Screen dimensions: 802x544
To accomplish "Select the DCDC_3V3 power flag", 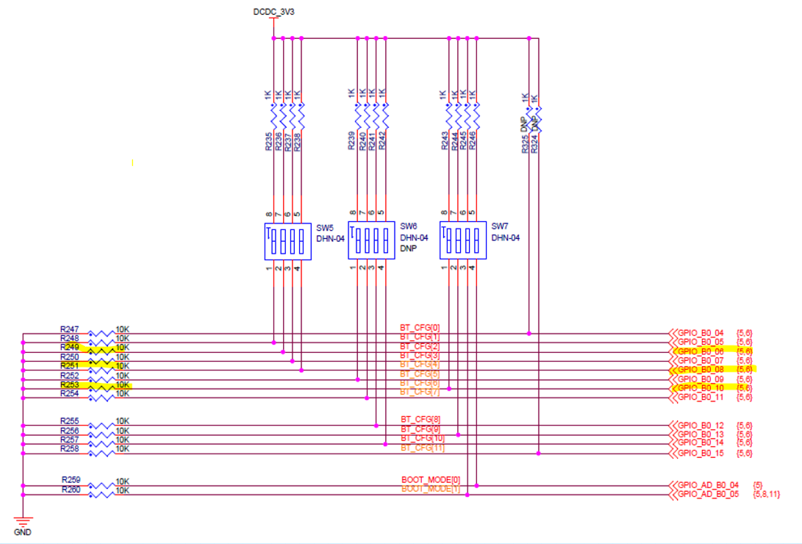I will click(x=274, y=12).
